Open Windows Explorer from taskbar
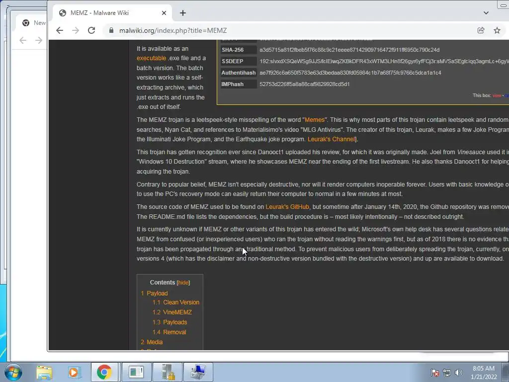509x382 pixels. click(44, 372)
